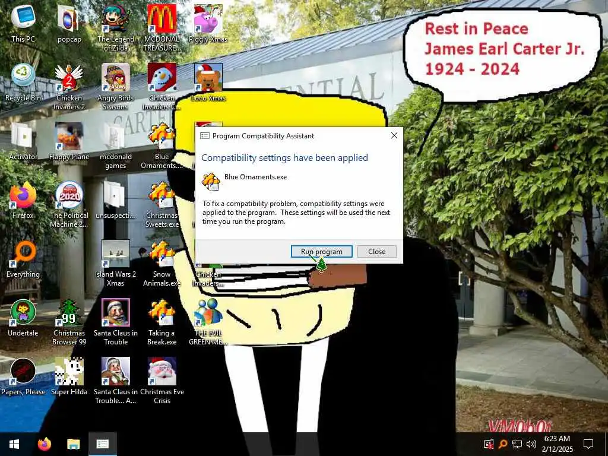The width and height of the screenshot is (608, 456).
Task: Select the Chicken Invaders 2 shortcut
Action: pyautogui.click(x=69, y=87)
